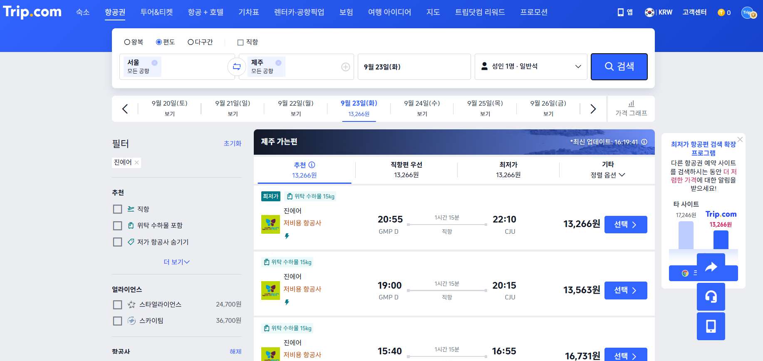Screen dimensions: 763x361
Task: View fares for 9월 20일(토)
Action: (x=170, y=109)
